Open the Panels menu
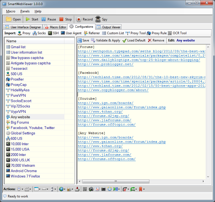This screenshot has width=215, height=202. pyautogui.click(x=25, y=11)
